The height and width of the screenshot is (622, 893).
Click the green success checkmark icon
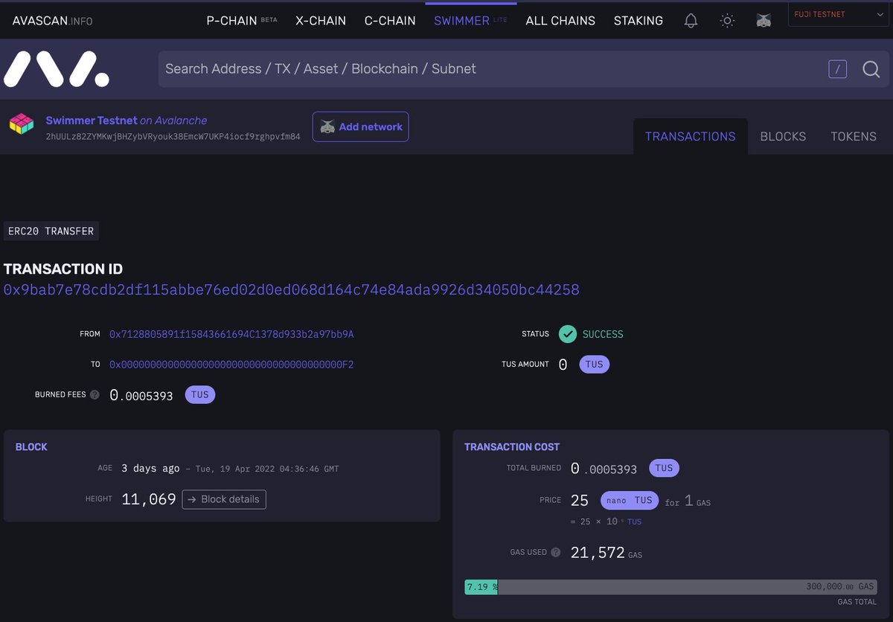click(568, 334)
